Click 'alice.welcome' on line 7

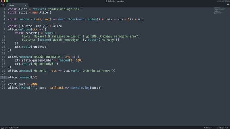[19, 29]
